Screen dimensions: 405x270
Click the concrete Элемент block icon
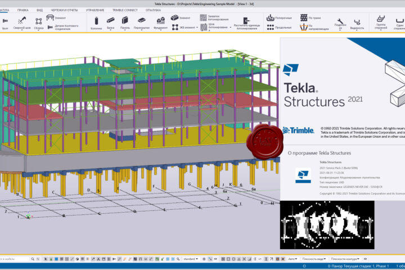click(x=174, y=17)
